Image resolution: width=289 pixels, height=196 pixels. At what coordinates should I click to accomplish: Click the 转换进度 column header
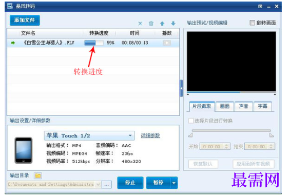(x=99, y=33)
